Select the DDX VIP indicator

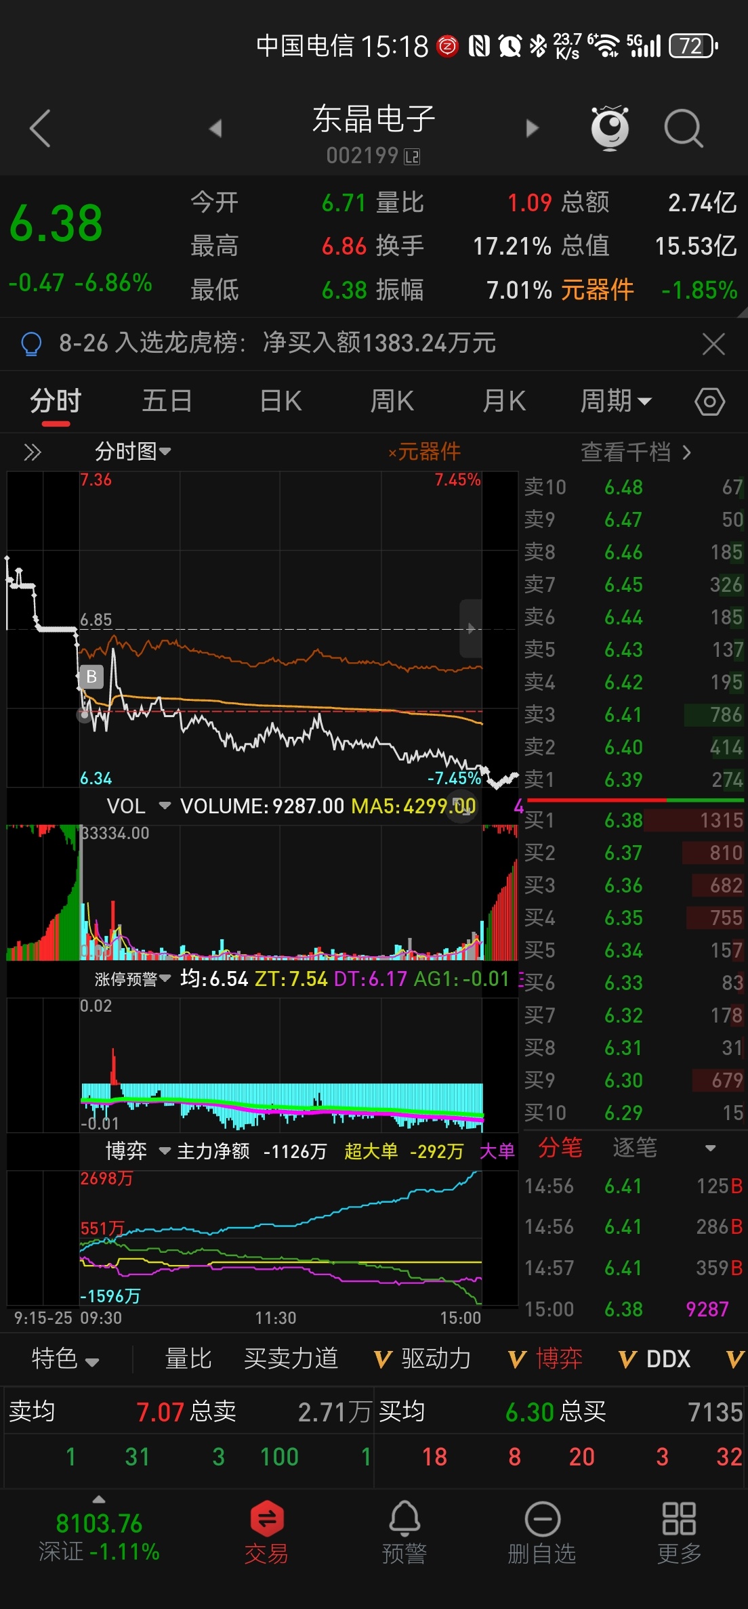coord(654,1359)
